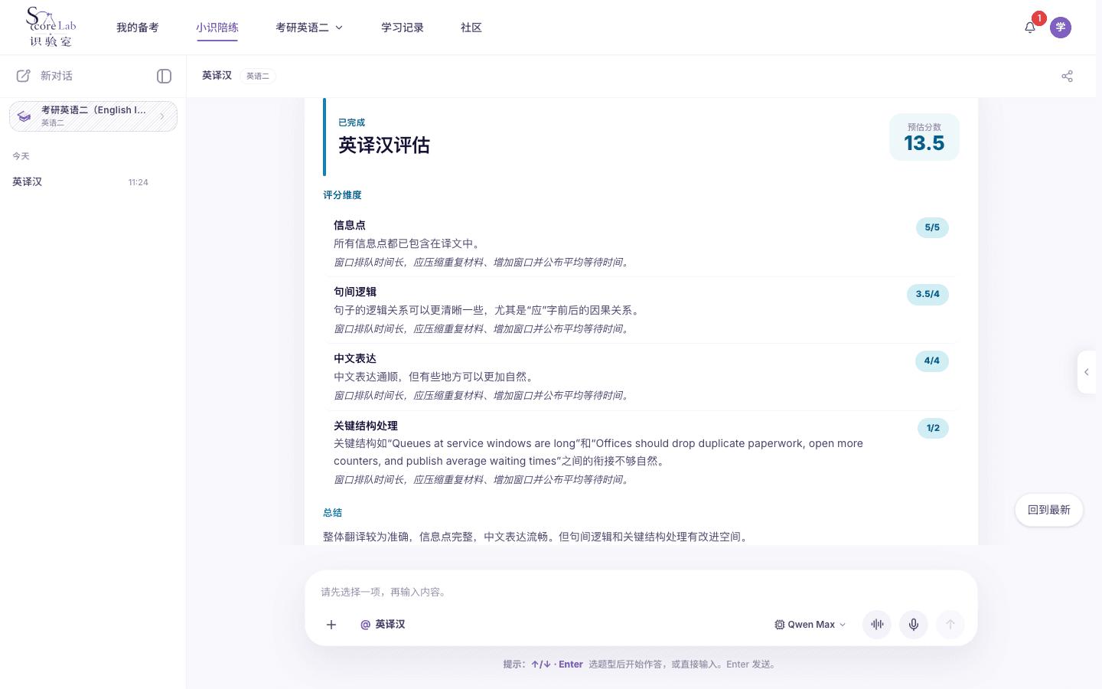Viewport: 1102px width, 689px height.
Task: Start a 新对话
Action: click(x=57, y=76)
